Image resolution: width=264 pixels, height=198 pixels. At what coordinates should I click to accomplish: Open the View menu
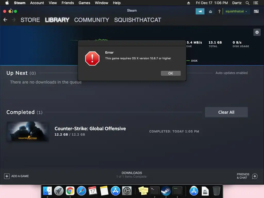(53, 3)
